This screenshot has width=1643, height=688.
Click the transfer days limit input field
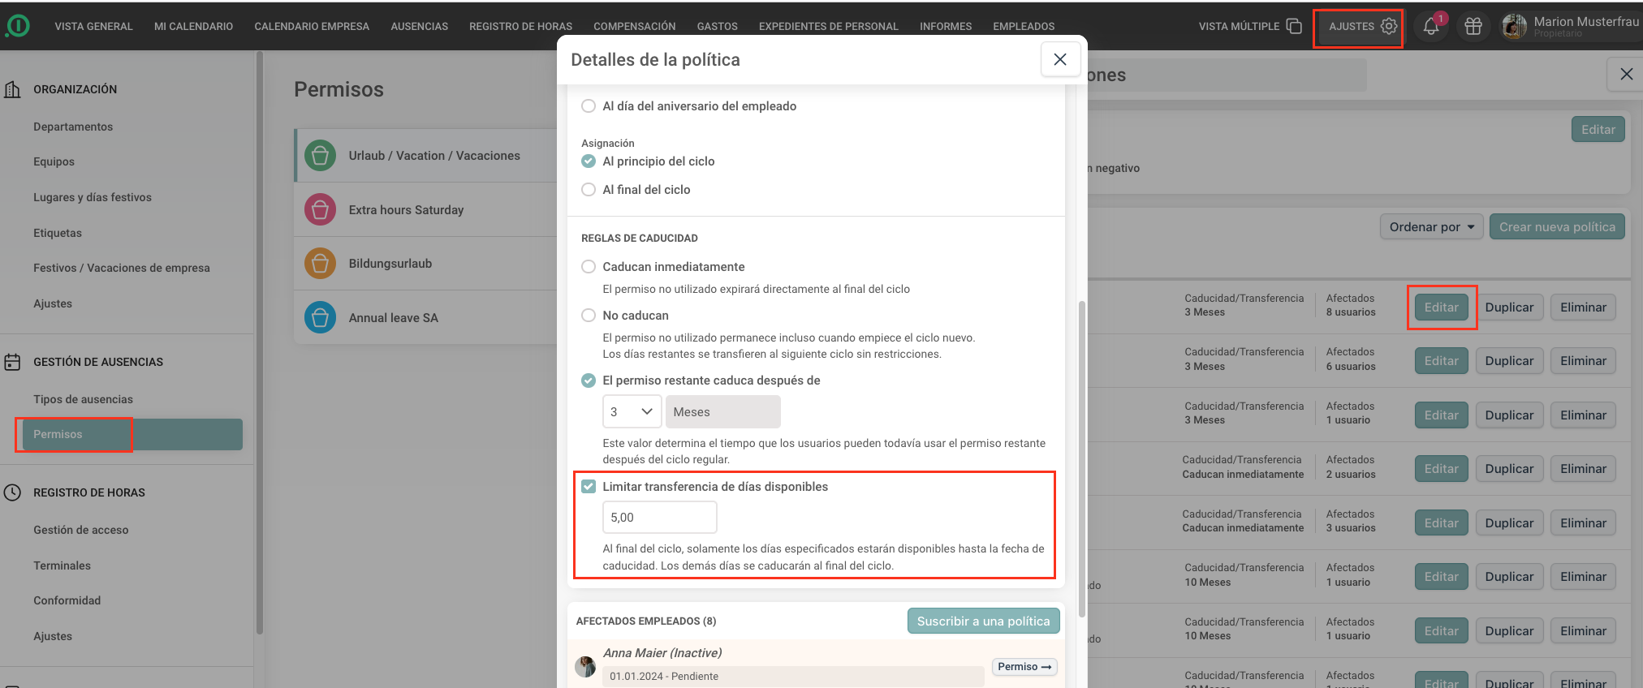tap(659, 518)
